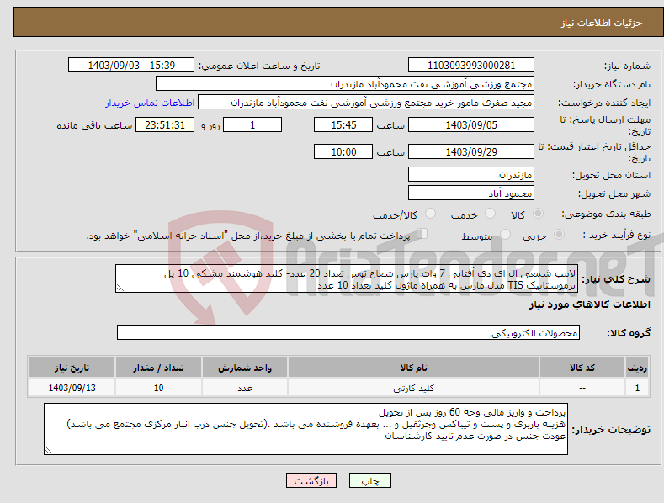Click the ساعت باقی مانده label
This screenshot has height=503, width=664.
click(x=94, y=125)
